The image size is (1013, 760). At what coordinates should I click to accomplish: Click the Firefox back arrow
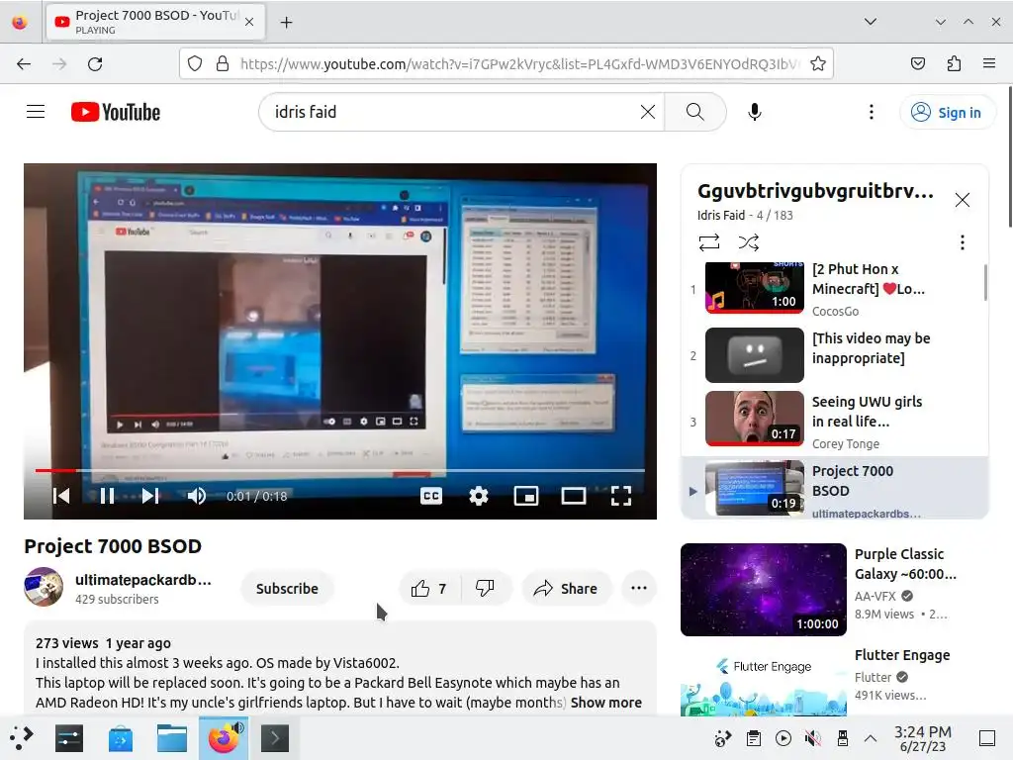point(24,63)
